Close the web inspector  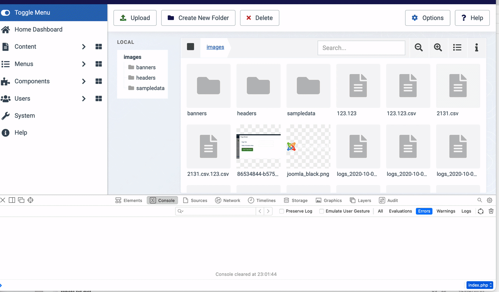(3, 200)
